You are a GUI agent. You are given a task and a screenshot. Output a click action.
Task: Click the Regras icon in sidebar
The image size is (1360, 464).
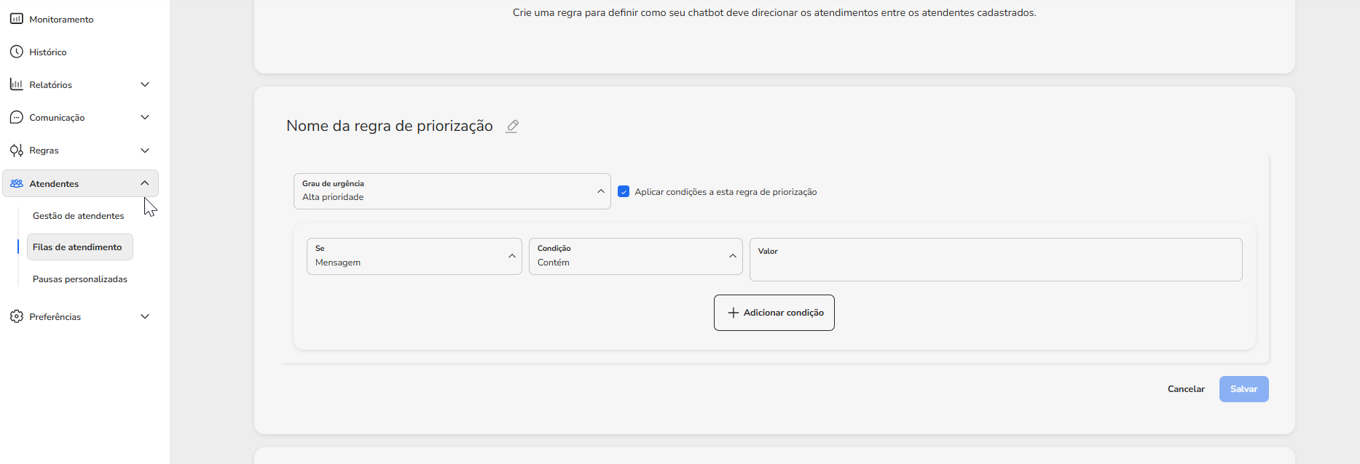(x=16, y=151)
